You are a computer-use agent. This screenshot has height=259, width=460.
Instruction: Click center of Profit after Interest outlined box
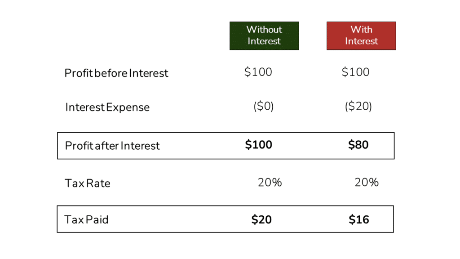pos(226,146)
